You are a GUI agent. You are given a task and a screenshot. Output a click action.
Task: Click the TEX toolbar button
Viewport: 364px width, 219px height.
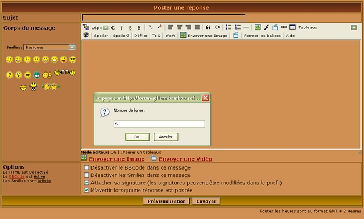(156, 36)
